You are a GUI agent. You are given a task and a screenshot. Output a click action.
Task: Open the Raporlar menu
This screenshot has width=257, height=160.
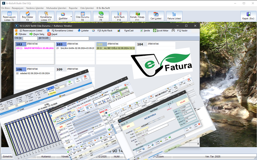pos(74,8)
